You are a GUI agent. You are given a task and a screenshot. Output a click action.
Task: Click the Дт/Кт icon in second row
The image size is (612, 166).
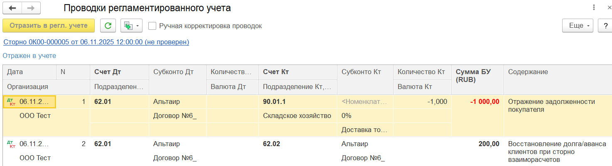pyautogui.click(x=11, y=144)
